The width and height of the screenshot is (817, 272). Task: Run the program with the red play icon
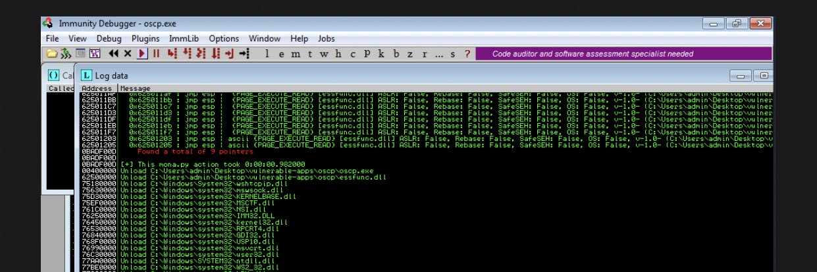click(142, 53)
